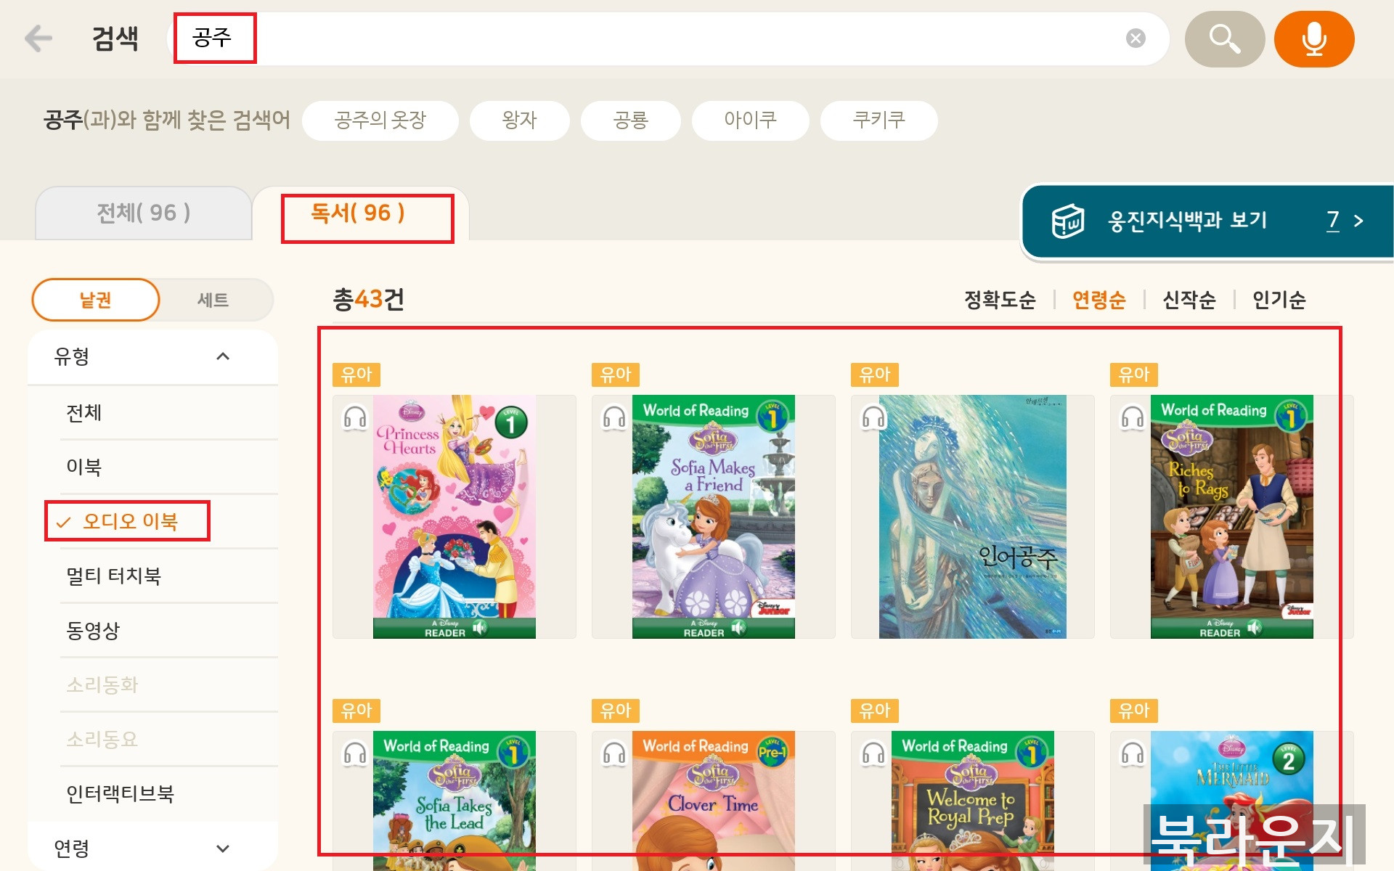Screen dimensions: 1394x871
Task: Click the search input field with 공주
Action: click(x=668, y=38)
